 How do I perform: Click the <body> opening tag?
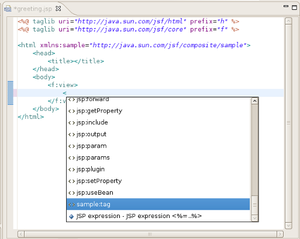pyautogui.click(x=44, y=77)
